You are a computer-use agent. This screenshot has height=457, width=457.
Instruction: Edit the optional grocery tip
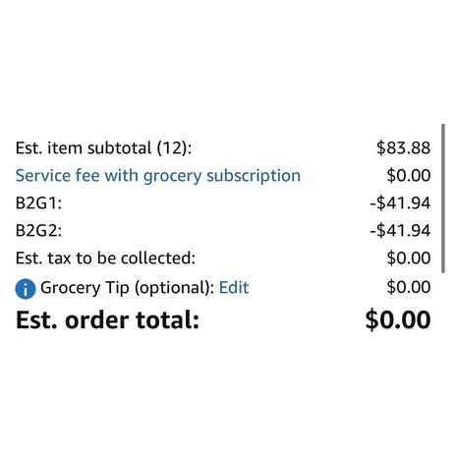[234, 288]
